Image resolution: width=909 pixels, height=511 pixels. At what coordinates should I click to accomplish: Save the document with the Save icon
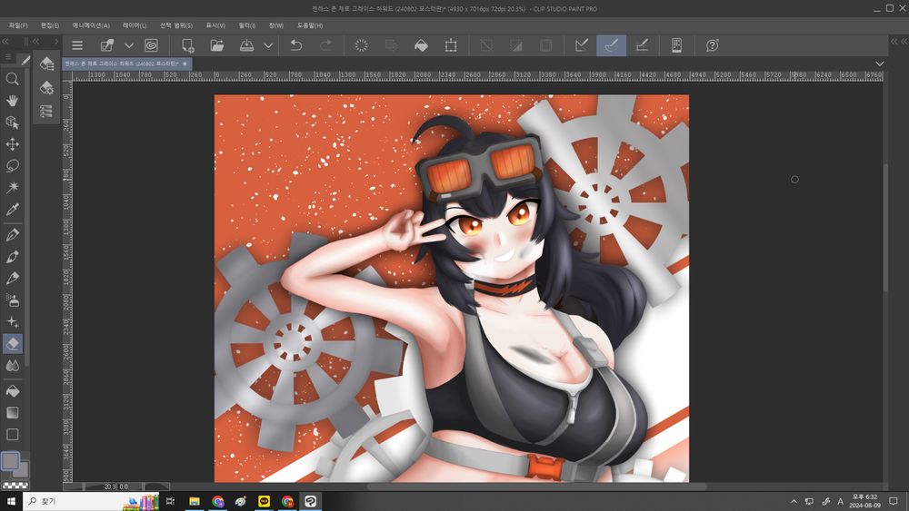click(x=246, y=45)
